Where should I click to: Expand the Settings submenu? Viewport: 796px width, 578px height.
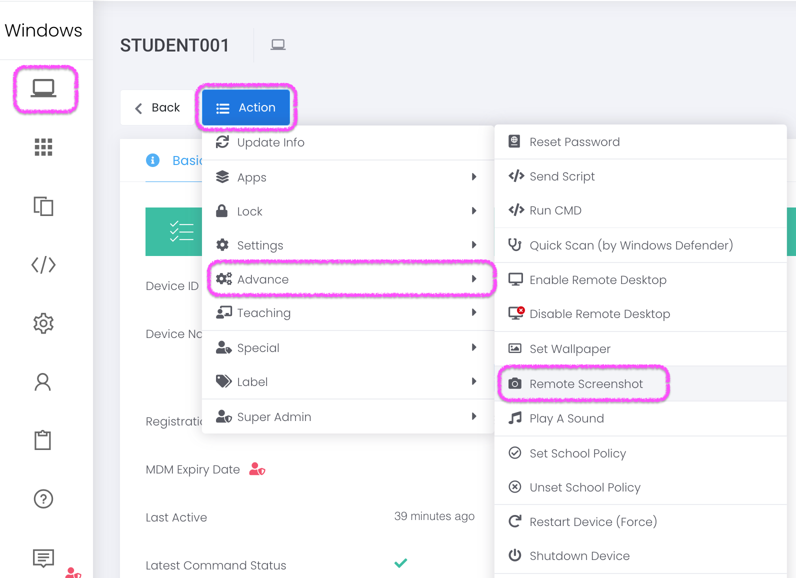(348, 245)
